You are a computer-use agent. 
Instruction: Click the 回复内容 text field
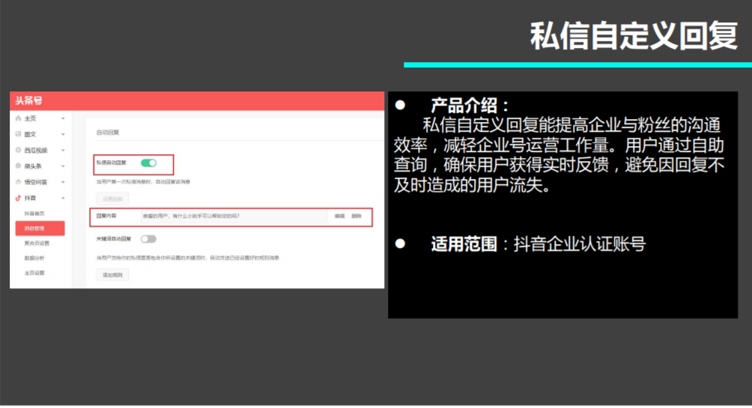coord(234,216)
